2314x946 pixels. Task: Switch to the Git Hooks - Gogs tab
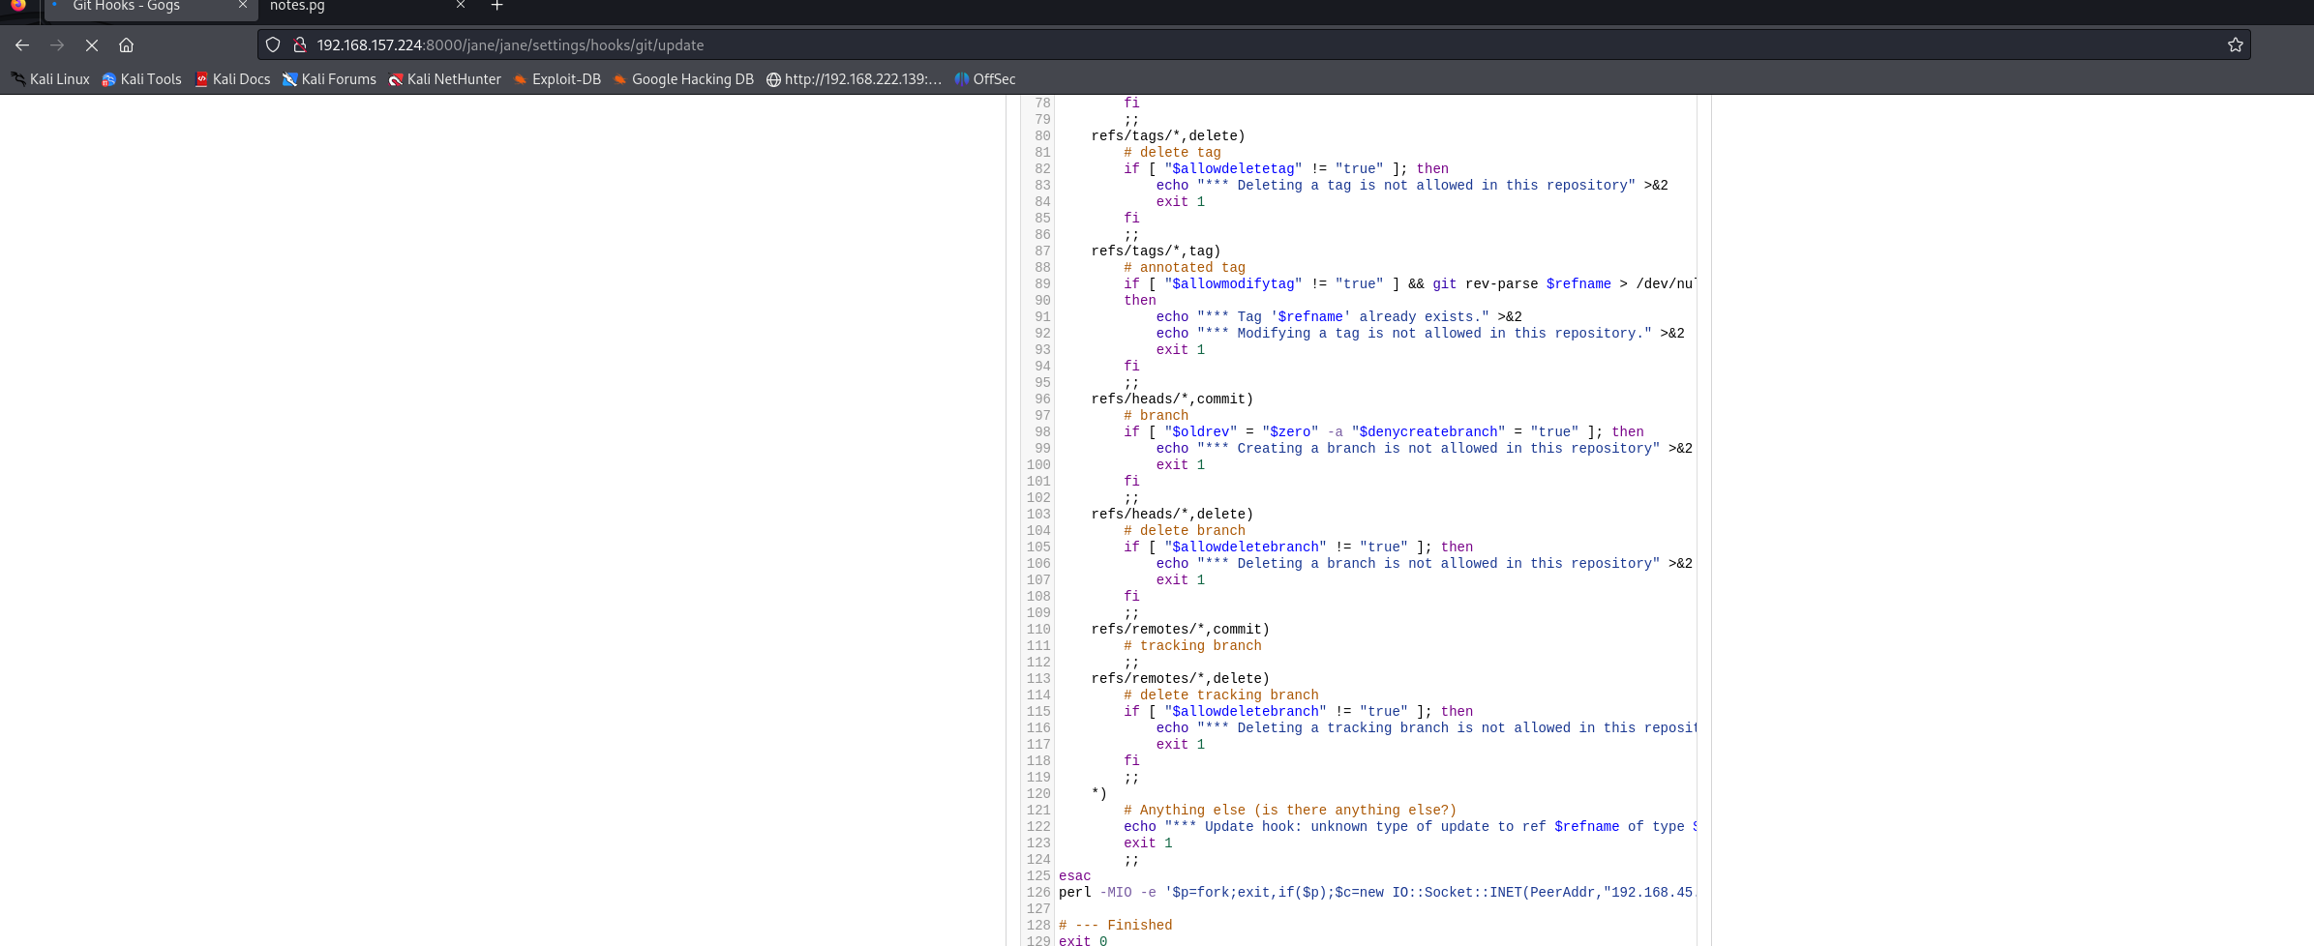pos(149,8)
